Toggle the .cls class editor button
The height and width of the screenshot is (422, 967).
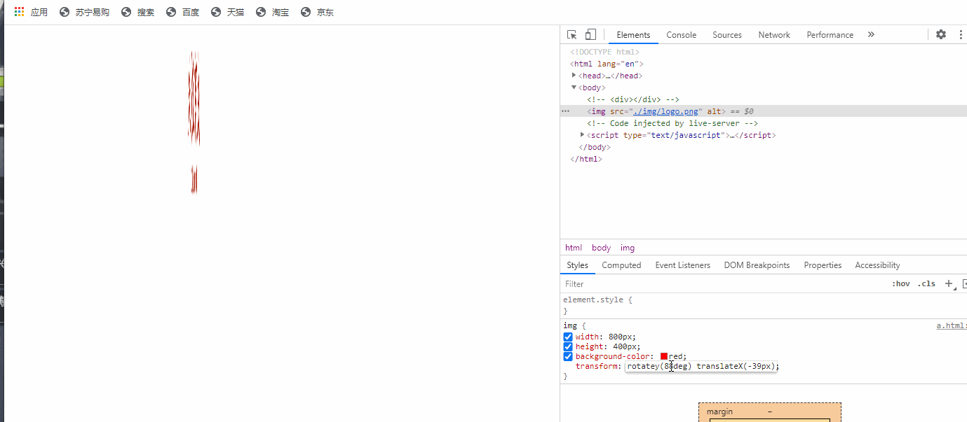click(926, 283)
